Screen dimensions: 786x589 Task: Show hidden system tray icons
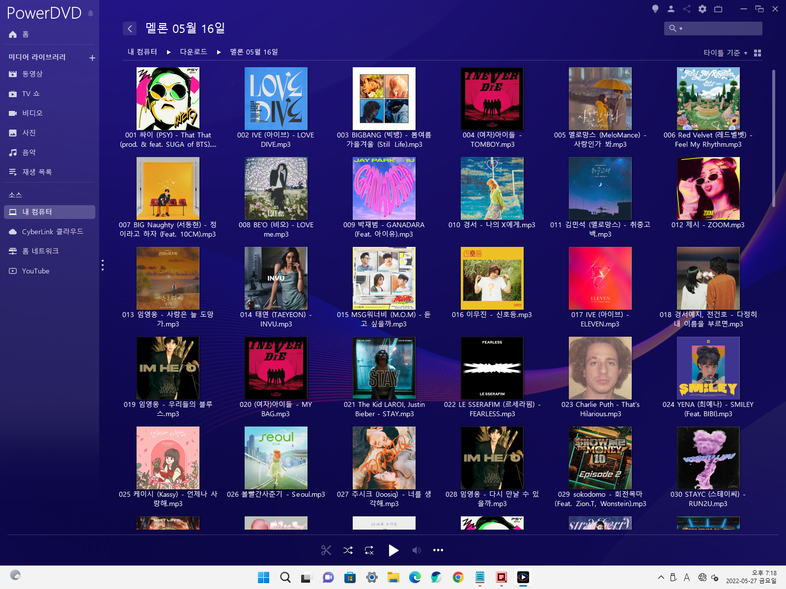(x=661, y=577)
